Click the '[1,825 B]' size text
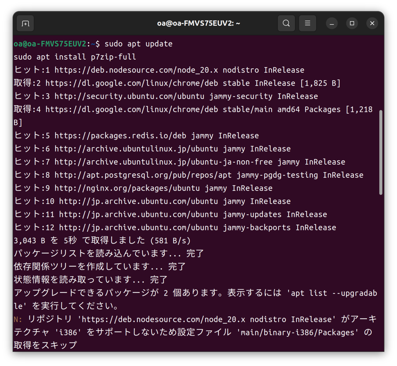 [320, 83]
